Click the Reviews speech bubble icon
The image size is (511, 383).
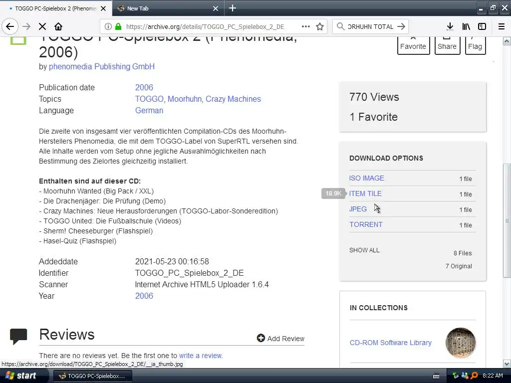[18, 337]
